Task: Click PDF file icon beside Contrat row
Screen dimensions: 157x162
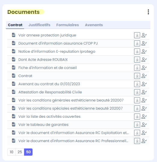Action: pos(14,76)
